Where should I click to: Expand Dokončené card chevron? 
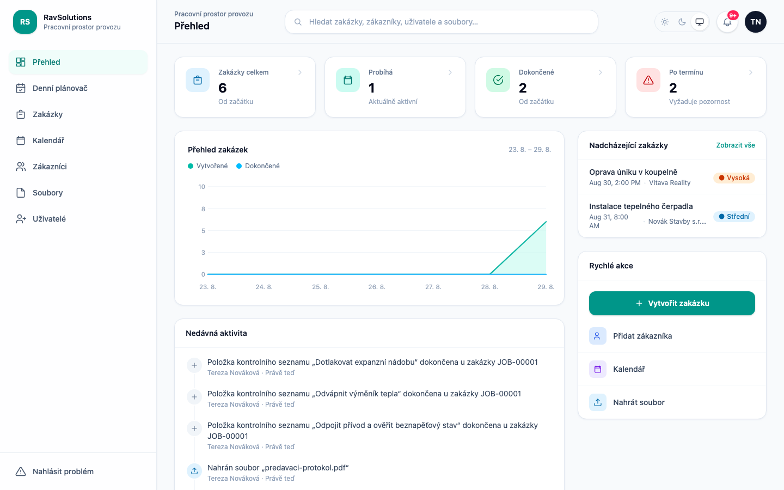point(601,72)
